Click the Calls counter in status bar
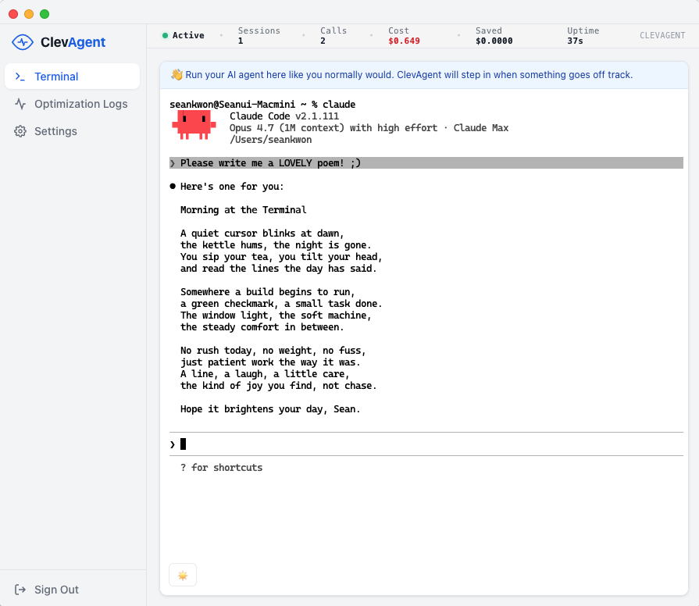The image size is (699, 606). coord(333,36)
